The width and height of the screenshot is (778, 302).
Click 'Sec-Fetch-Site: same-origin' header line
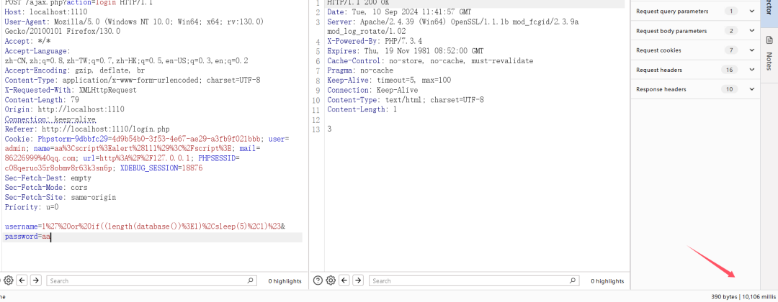(x=60, y=197)
